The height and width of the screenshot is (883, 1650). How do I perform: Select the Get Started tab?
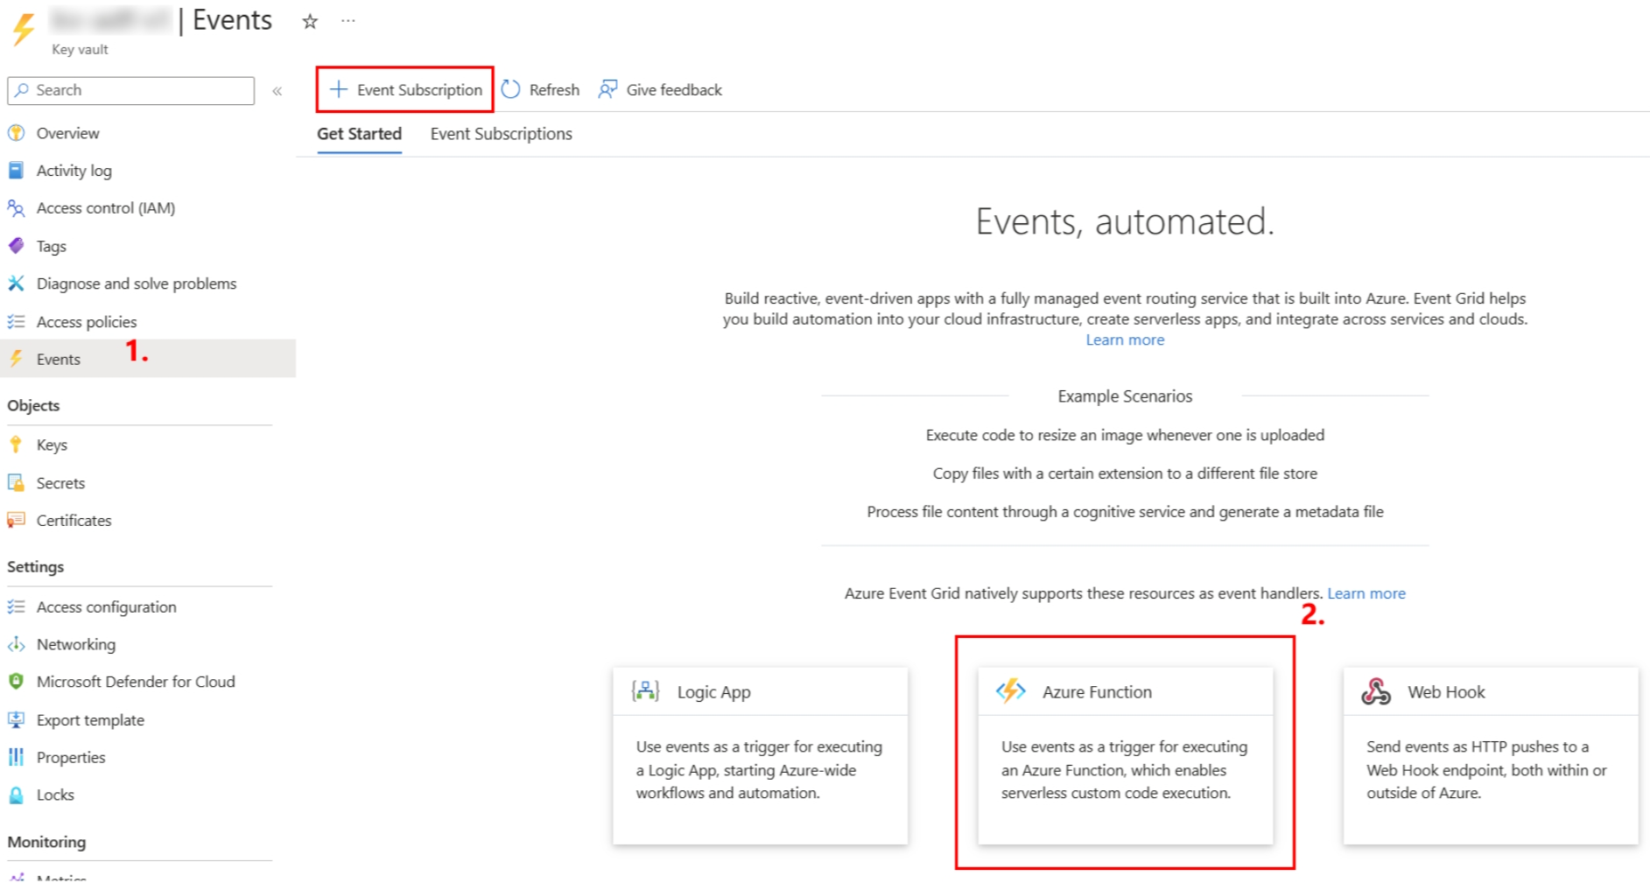pos(359,134)
